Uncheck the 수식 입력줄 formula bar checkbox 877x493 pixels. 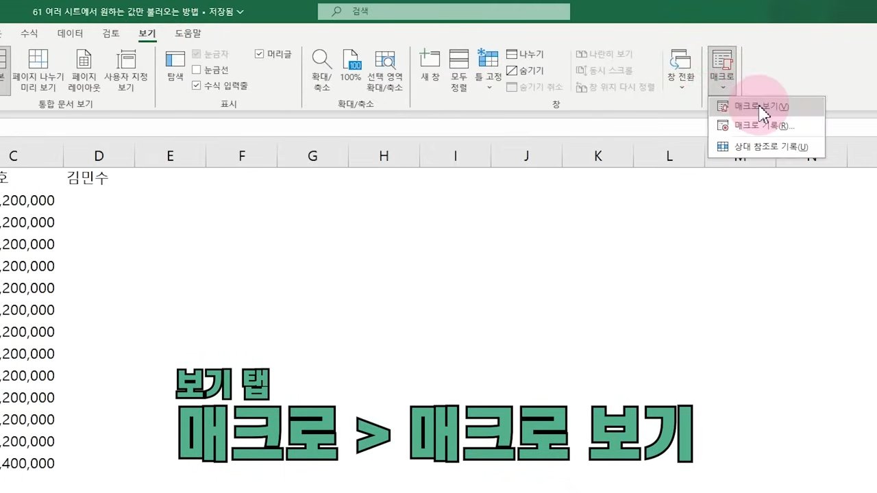tap(197, 86)
